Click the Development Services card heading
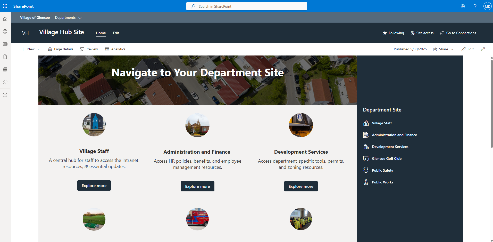 point(301,152)
